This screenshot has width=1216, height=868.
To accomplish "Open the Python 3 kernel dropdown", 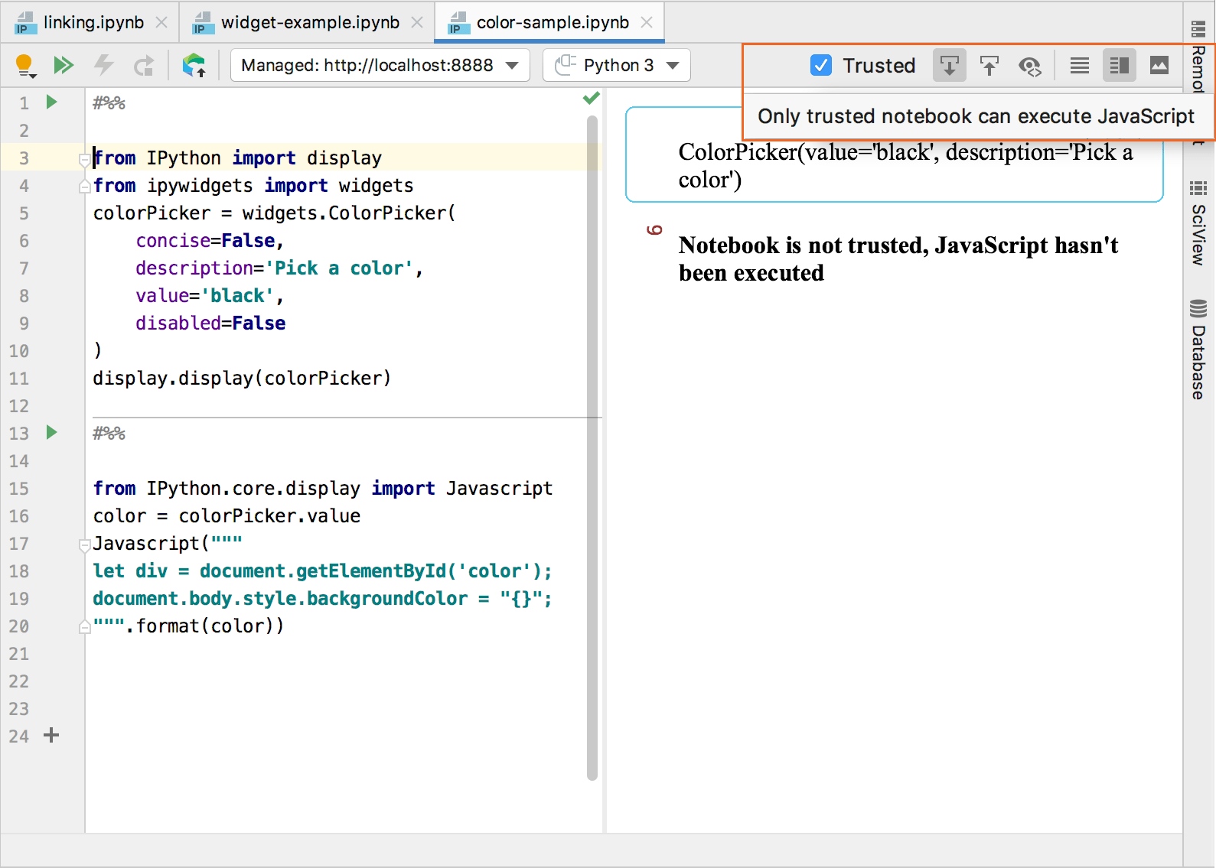I will (617, 66).
